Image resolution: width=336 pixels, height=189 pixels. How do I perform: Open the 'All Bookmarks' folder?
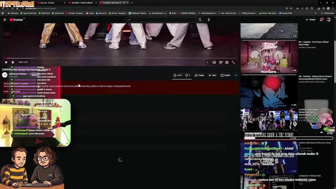click(x=328, y=13)
